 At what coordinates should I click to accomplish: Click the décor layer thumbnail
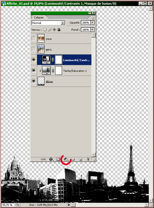(41, 81)
